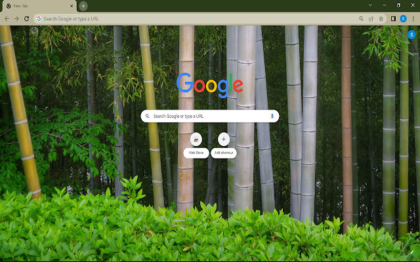Open the side panel
Screen dimensions: 420x262
coord(393,19)
